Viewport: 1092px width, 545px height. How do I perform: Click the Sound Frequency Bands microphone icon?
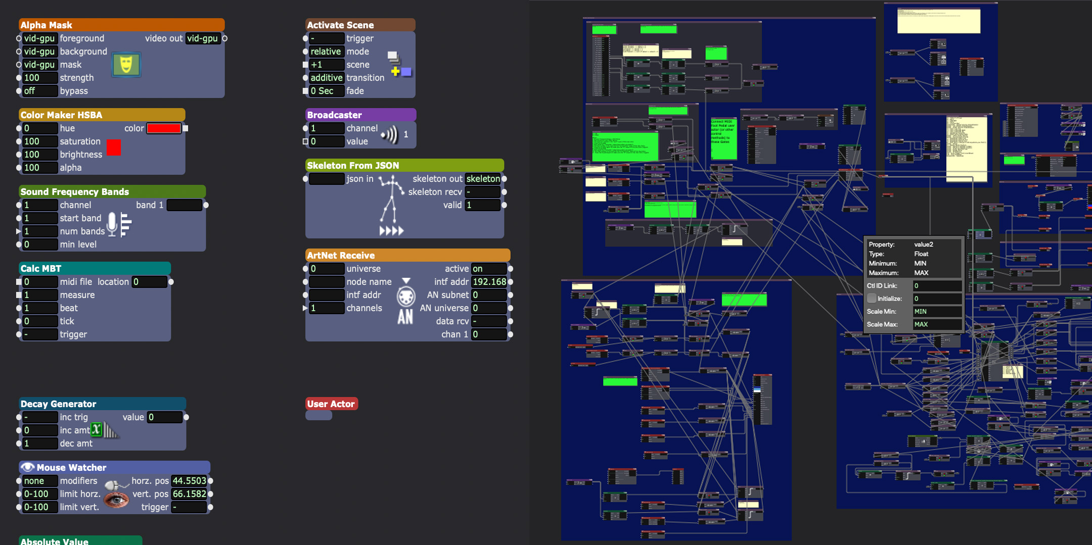click(119, 224)
